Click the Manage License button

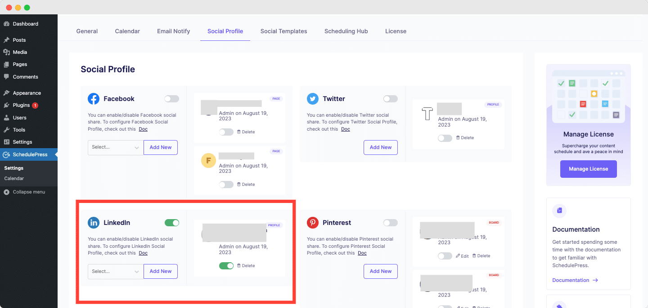[x=589, y=169]
